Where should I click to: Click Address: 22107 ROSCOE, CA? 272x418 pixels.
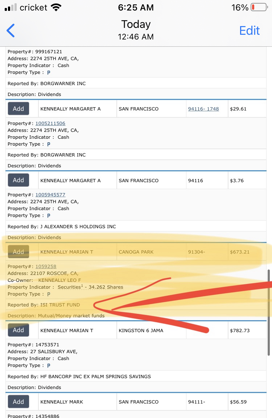[43, 273]
